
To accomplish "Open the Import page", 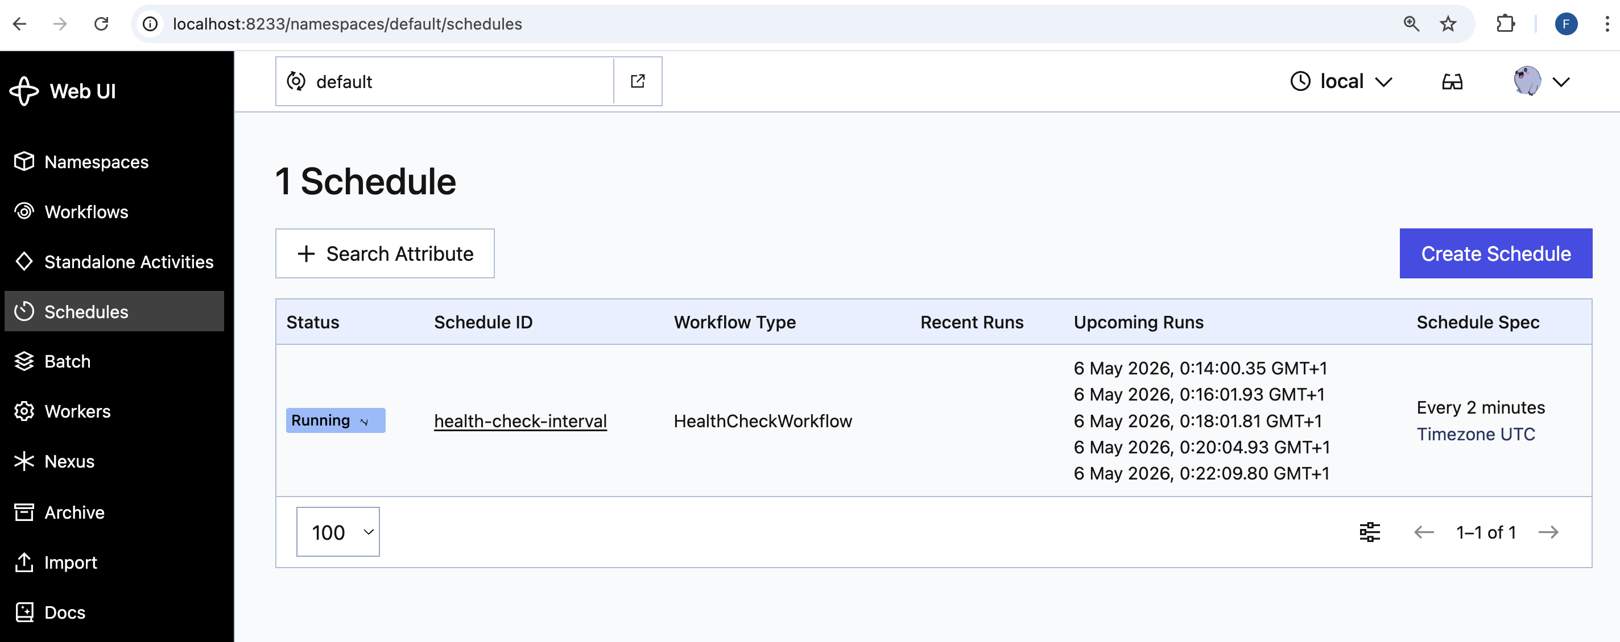I will click(x=114, y=562).
